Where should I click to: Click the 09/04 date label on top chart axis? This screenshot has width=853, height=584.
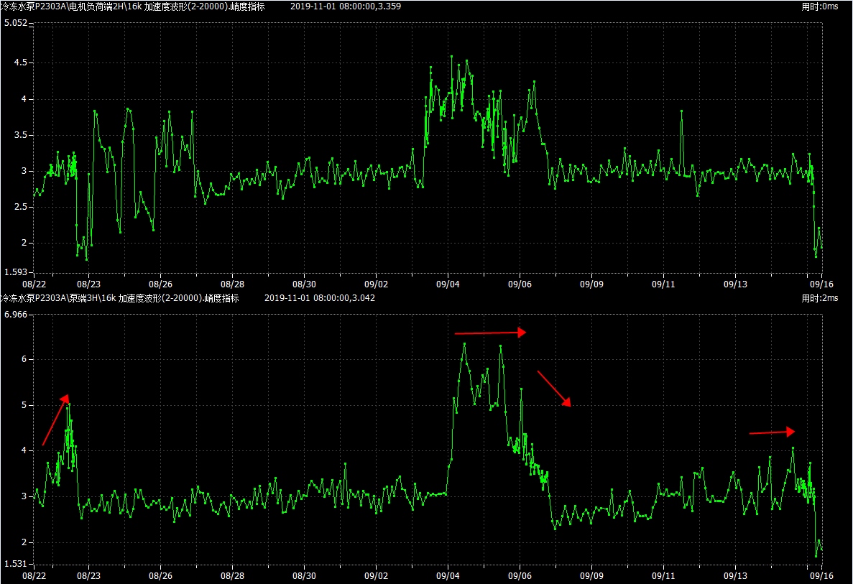[x=448, y=284]
